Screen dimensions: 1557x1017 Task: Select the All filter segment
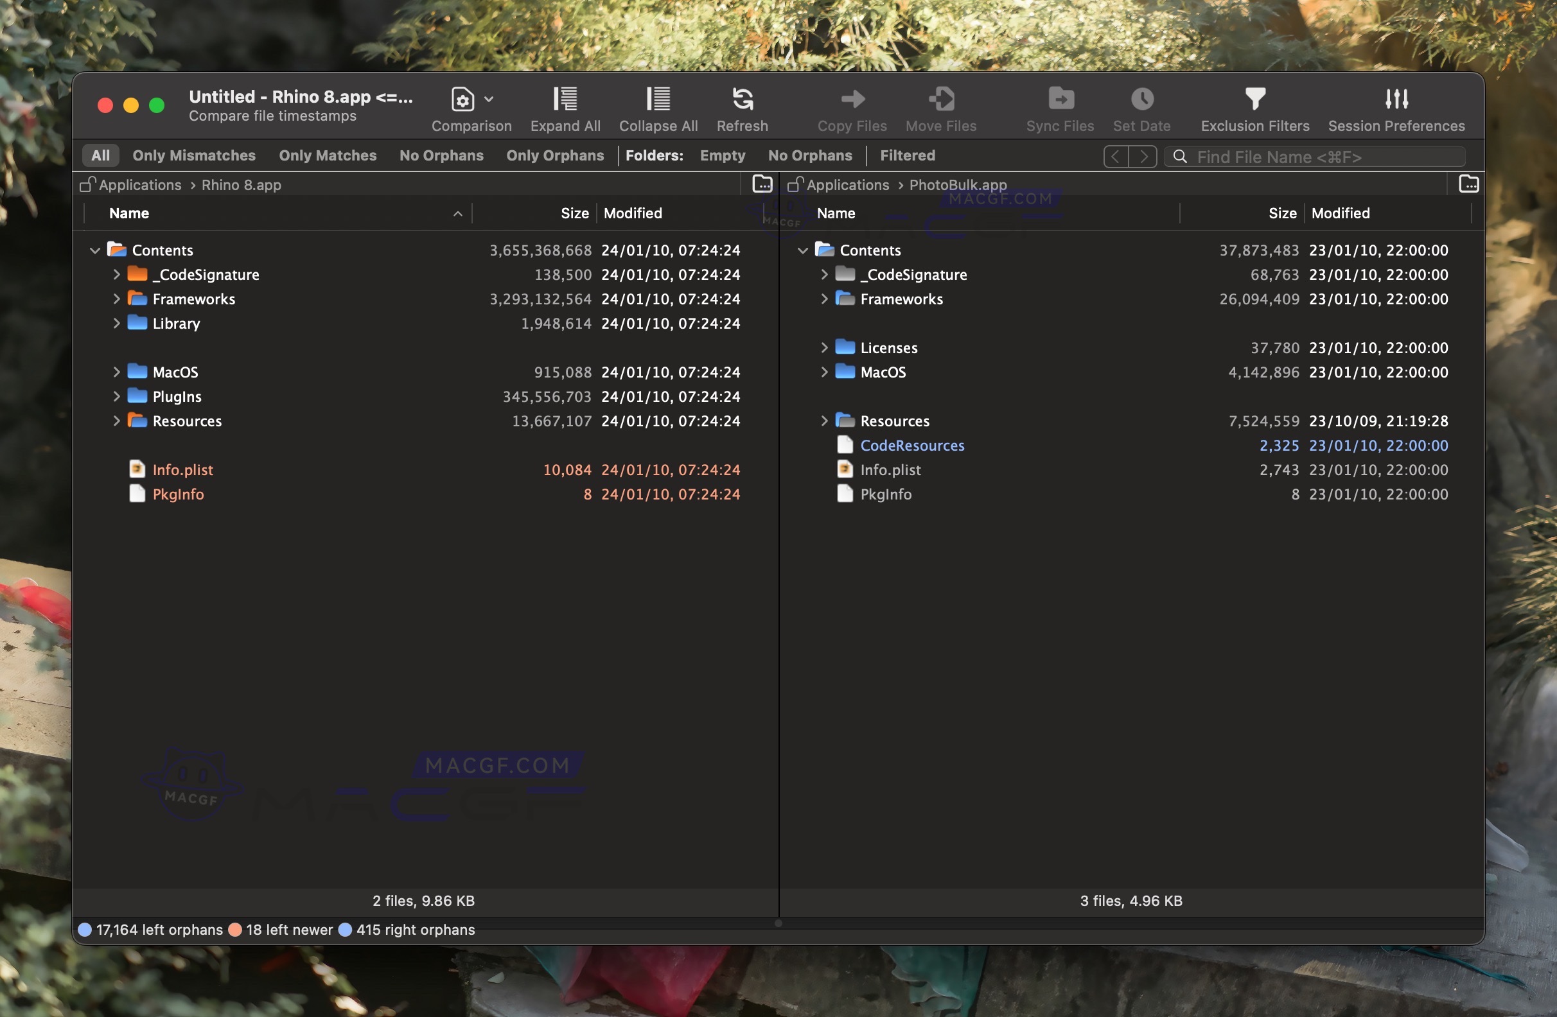click(101, 155)
